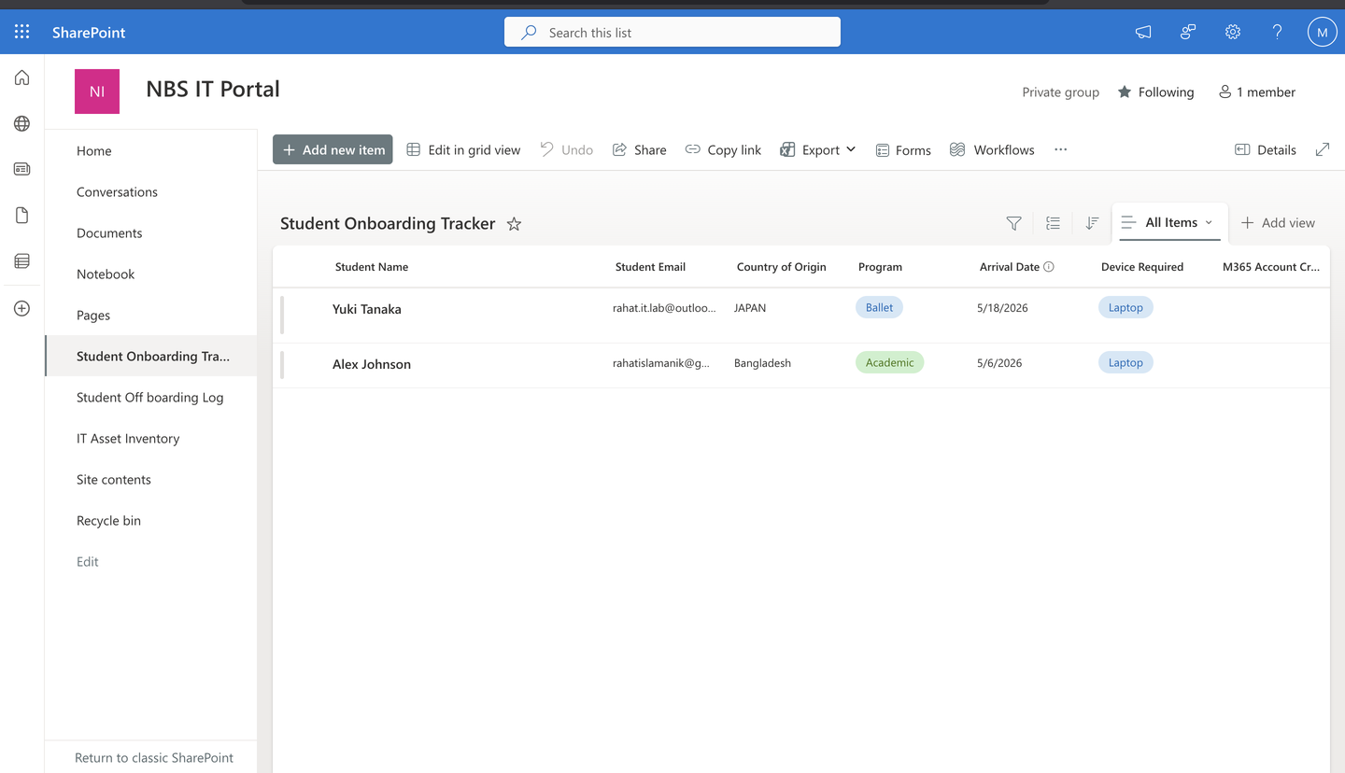Go to Home icon in app bar

[x=22, y=77]
